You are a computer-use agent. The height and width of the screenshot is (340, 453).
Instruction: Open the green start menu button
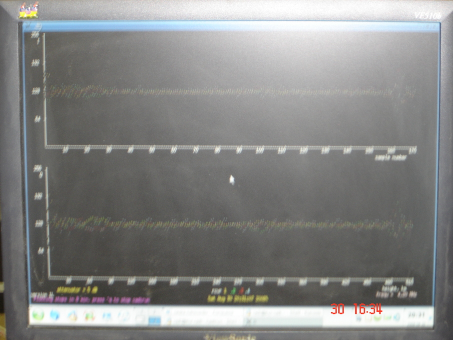(x=37, y=315)
